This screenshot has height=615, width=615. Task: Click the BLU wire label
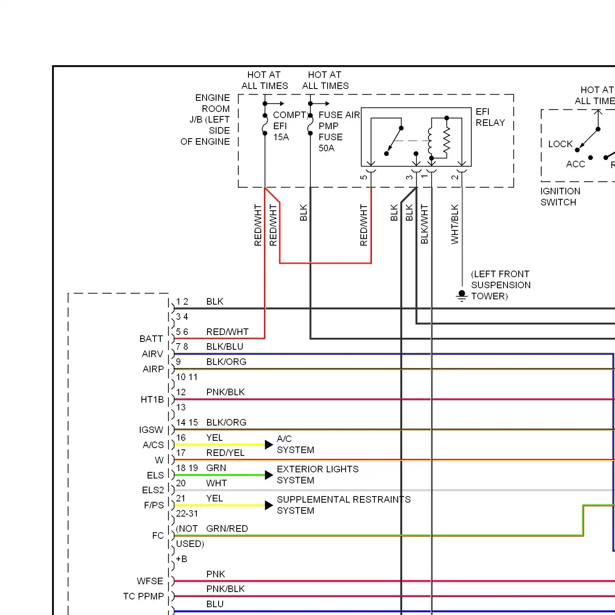pyautogui.click(x=215, y=604)
